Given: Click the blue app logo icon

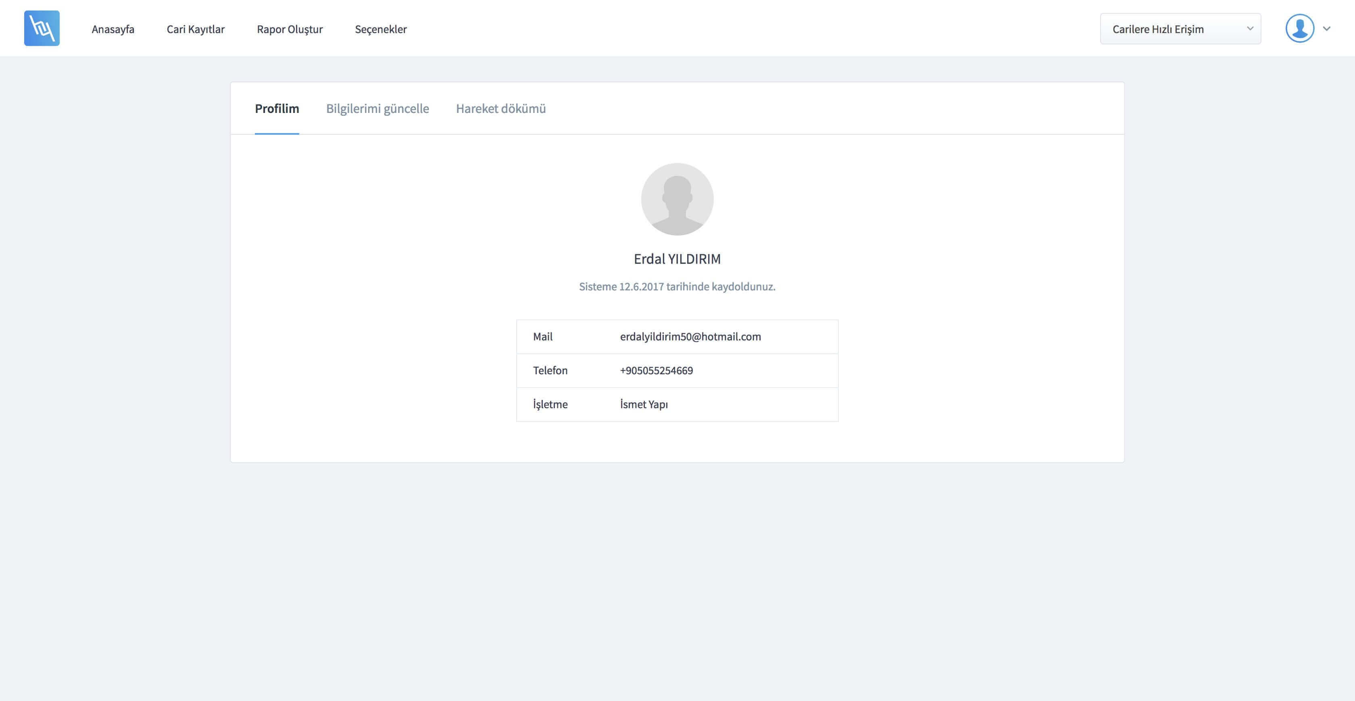Looking at the screenshot, I should coord(42,28).
